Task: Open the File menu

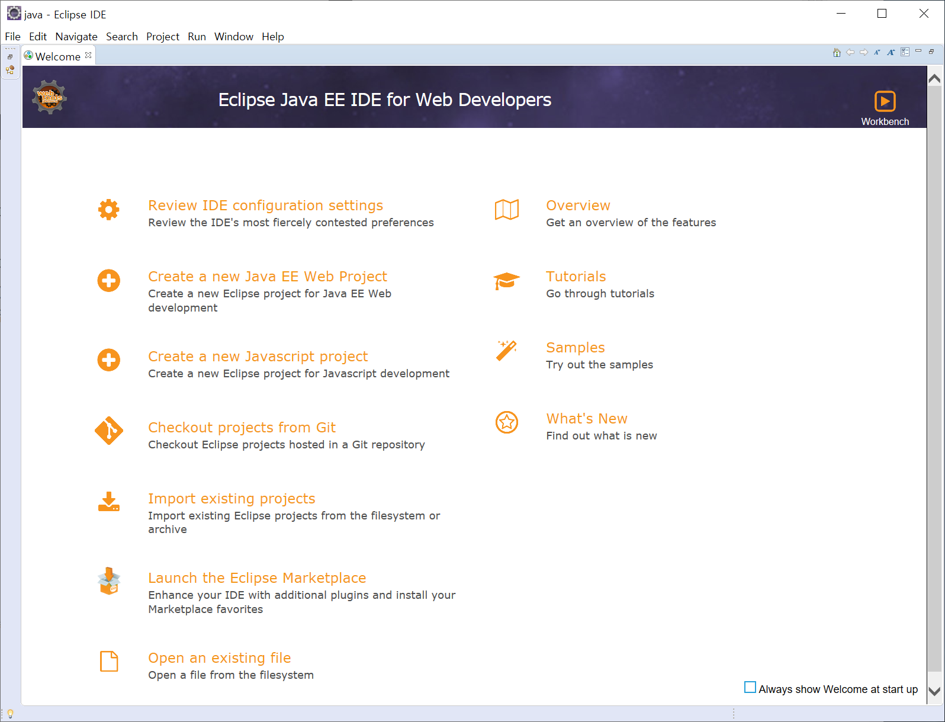Action: click(x=12, y=37)
